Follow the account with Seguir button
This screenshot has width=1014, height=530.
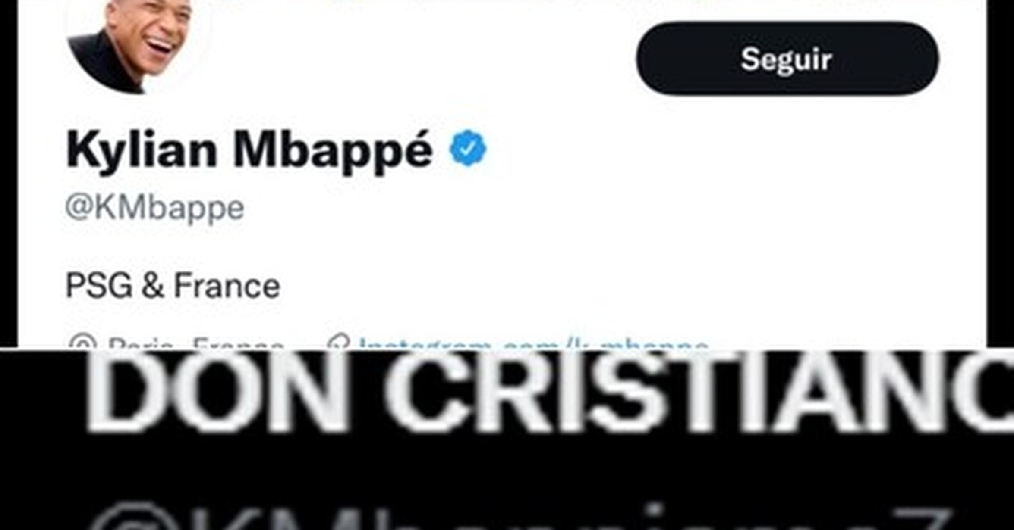[787, 59]
